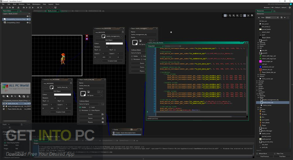
Task: Enable Persistent in battle_draw_obj object
Action: [x=80, y=110]
